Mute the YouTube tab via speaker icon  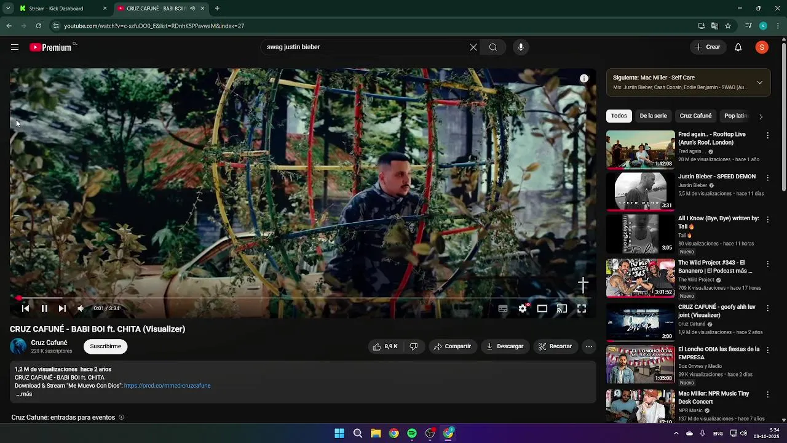[192, 9]
